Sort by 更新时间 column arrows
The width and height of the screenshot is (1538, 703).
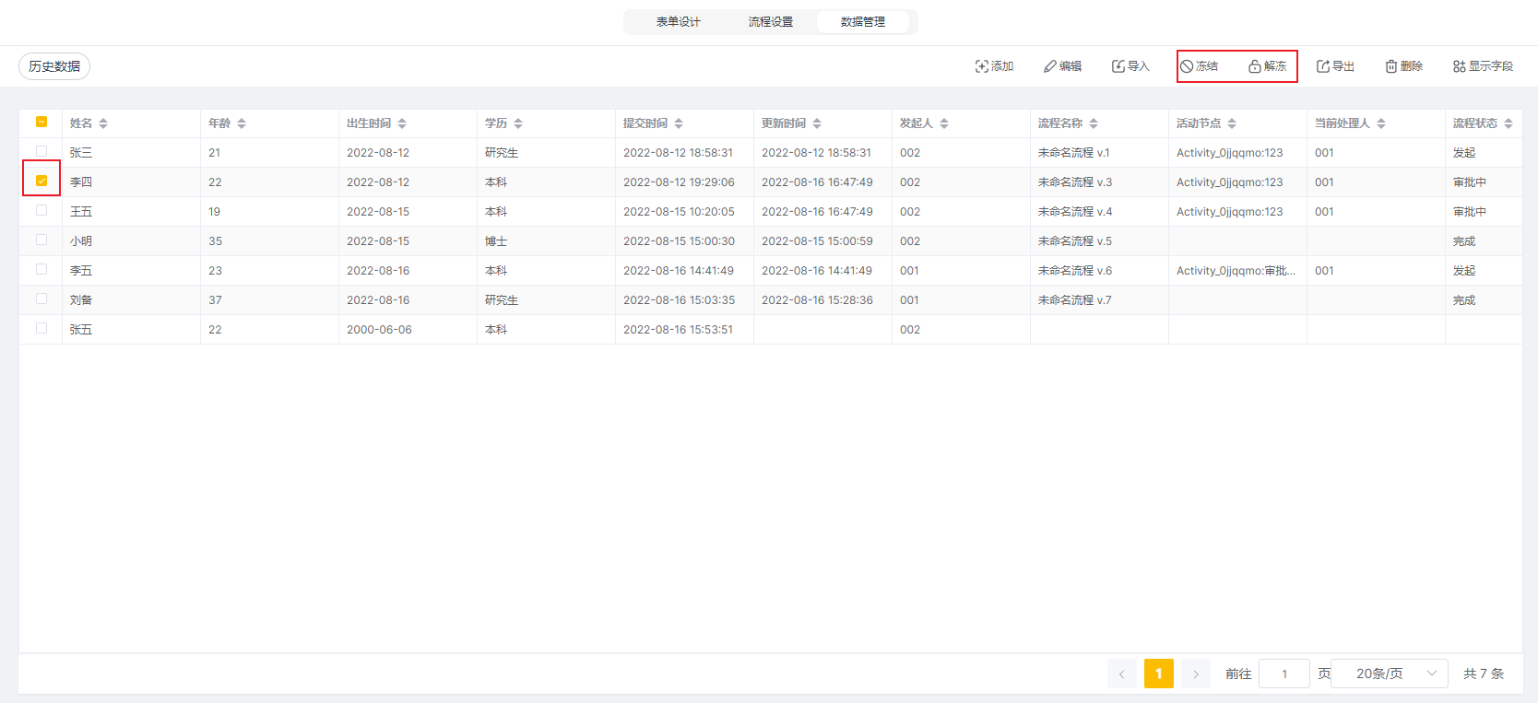click(817, 123)
